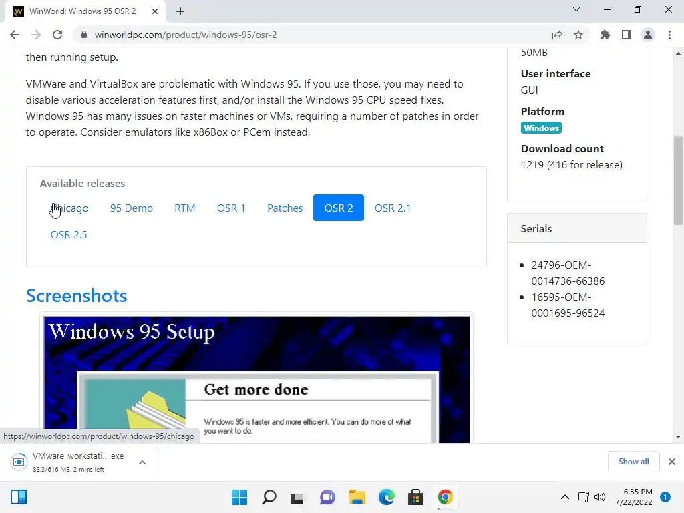Screen dimensions: 684x513
Task: Select the RTM release
Action: click(x=185, y=208)
